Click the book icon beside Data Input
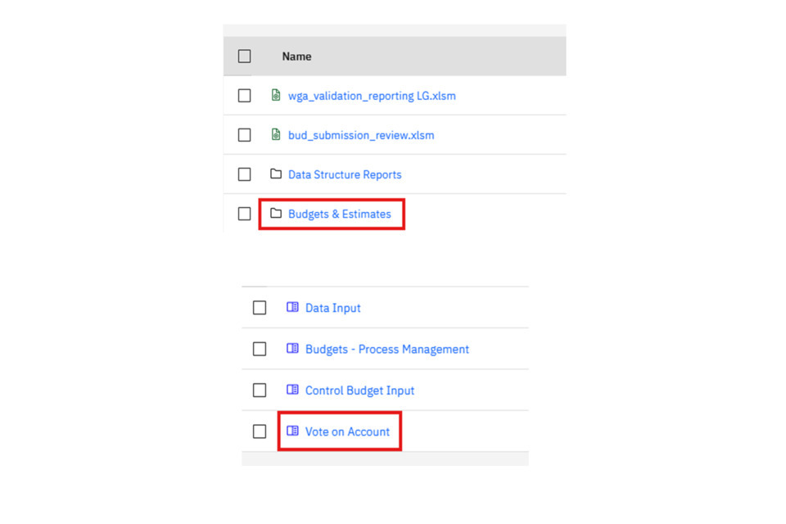This screenshot has width=786, height=524. click(x=292, y=308)
